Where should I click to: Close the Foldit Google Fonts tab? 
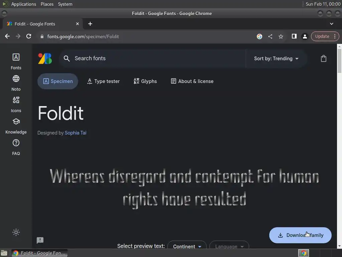click(x=77, y=24)
